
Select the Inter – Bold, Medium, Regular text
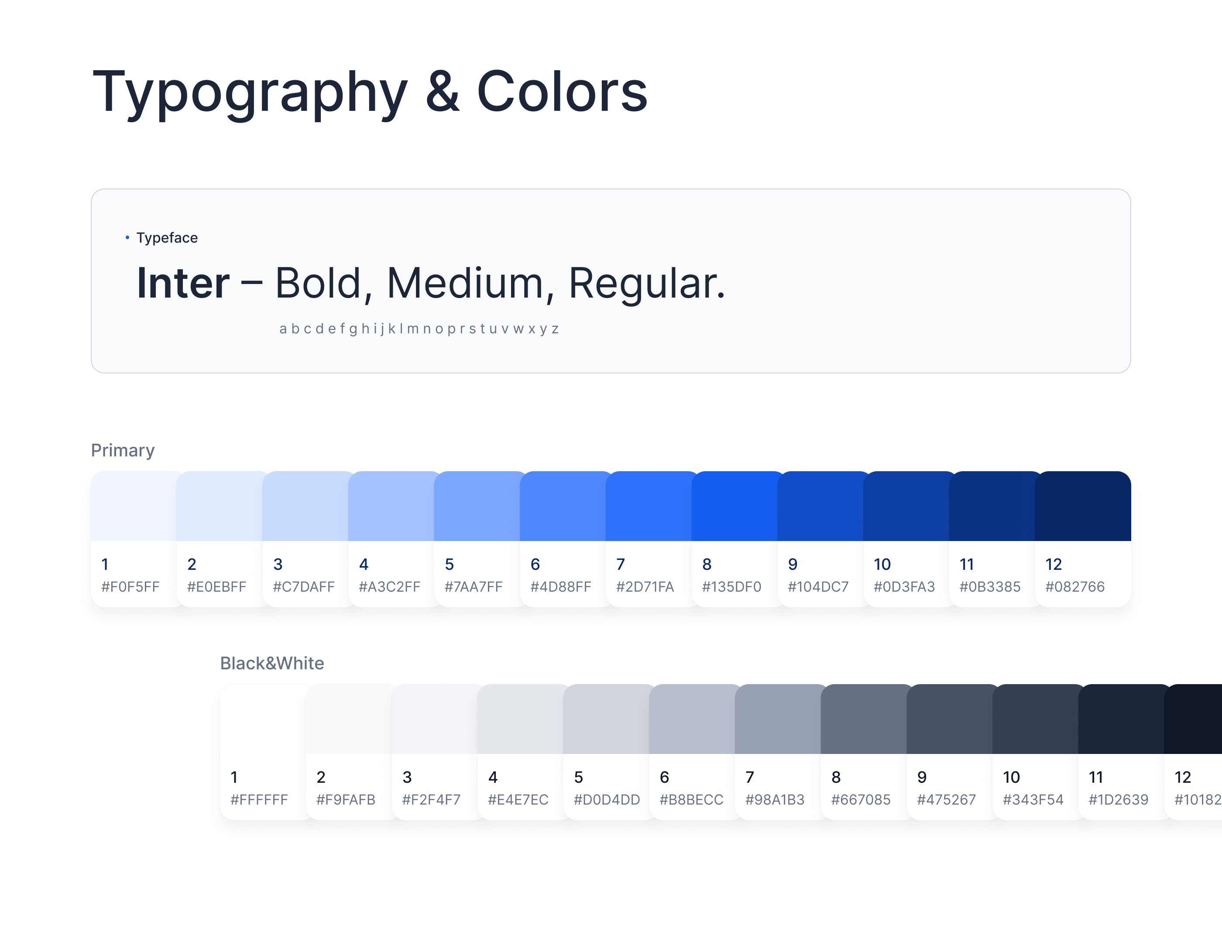pyautogui.click(x=431, y=283)
